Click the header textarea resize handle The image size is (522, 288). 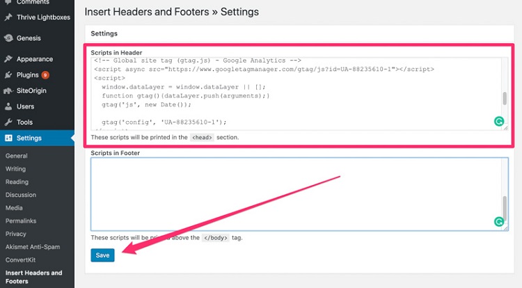point(505,128)
